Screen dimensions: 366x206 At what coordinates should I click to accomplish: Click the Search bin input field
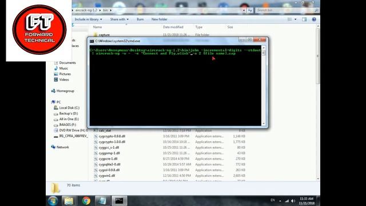pyautogui.click(x=285, y=10)
